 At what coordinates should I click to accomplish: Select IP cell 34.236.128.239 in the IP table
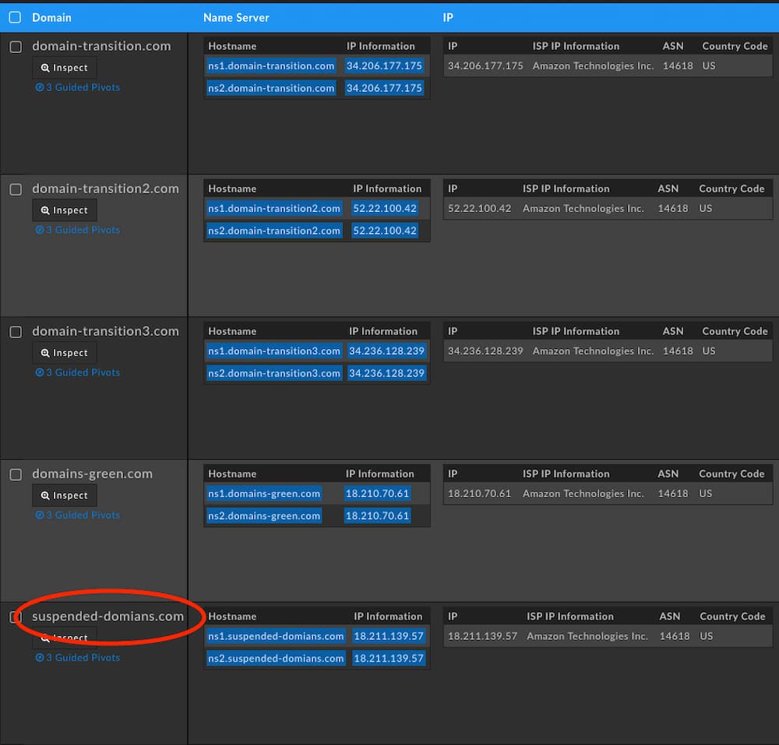click(x=485, y=351)
